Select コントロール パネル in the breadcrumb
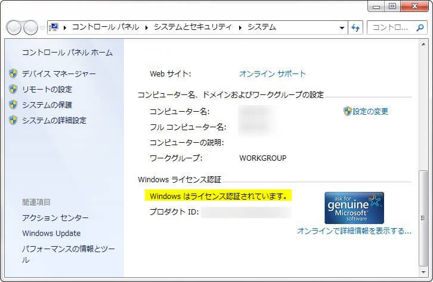433x282 pixels. (x=105, y=27)
